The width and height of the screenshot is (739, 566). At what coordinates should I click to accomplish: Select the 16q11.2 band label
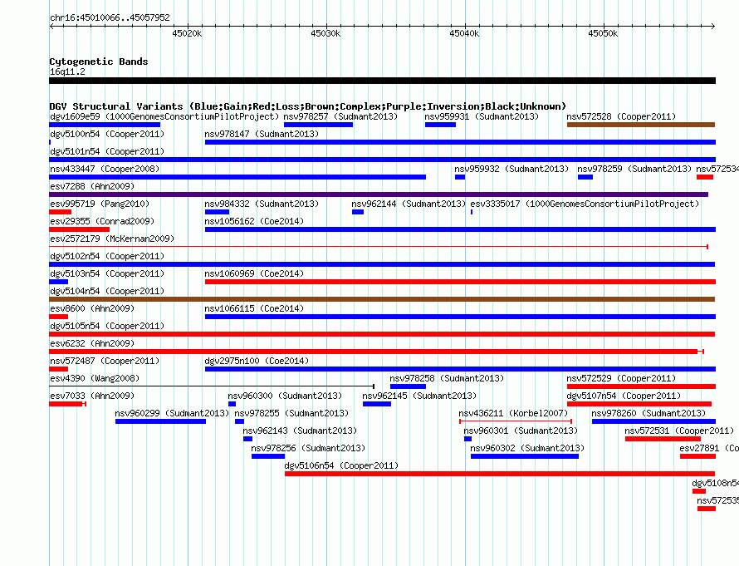coord(67,71)
